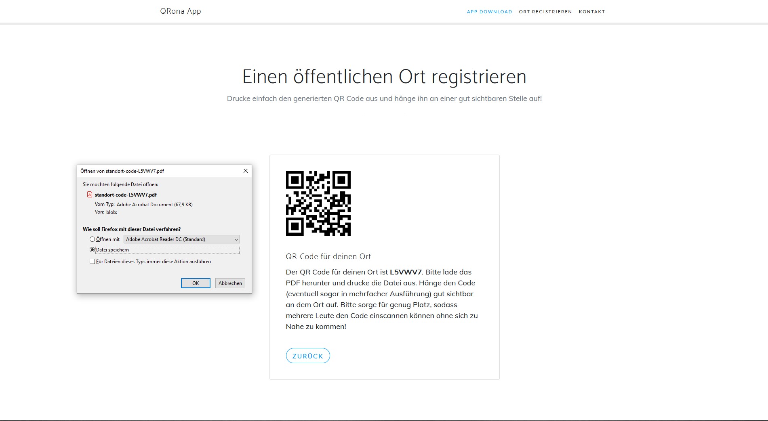
Task: Click the generated QR code image
Action: pyautogui.click(x=318, y=203)
